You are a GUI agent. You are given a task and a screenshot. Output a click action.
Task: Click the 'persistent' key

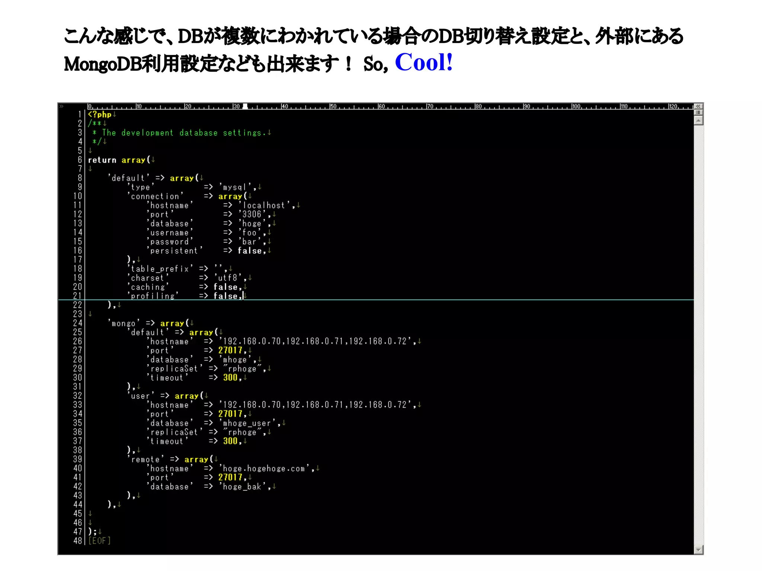click(x=175, y=251)
